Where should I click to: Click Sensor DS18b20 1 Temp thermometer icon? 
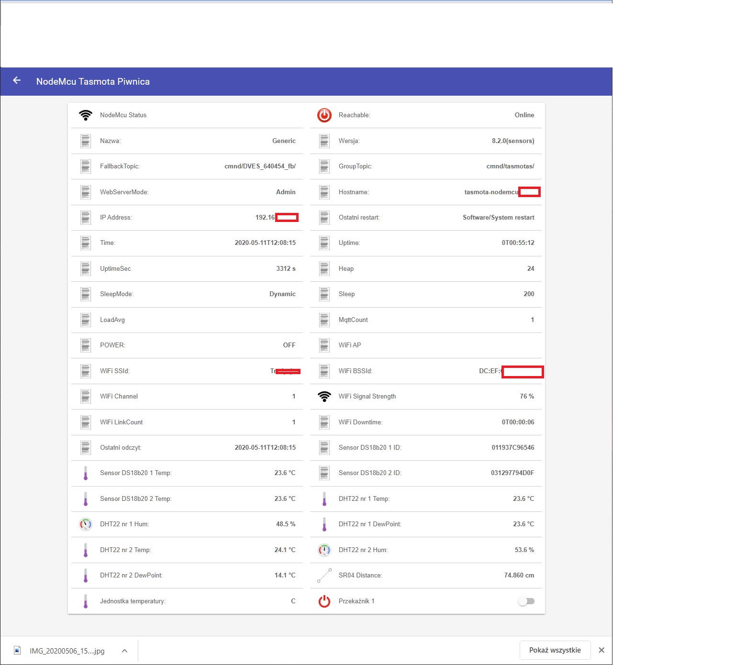tap(86, 473)
